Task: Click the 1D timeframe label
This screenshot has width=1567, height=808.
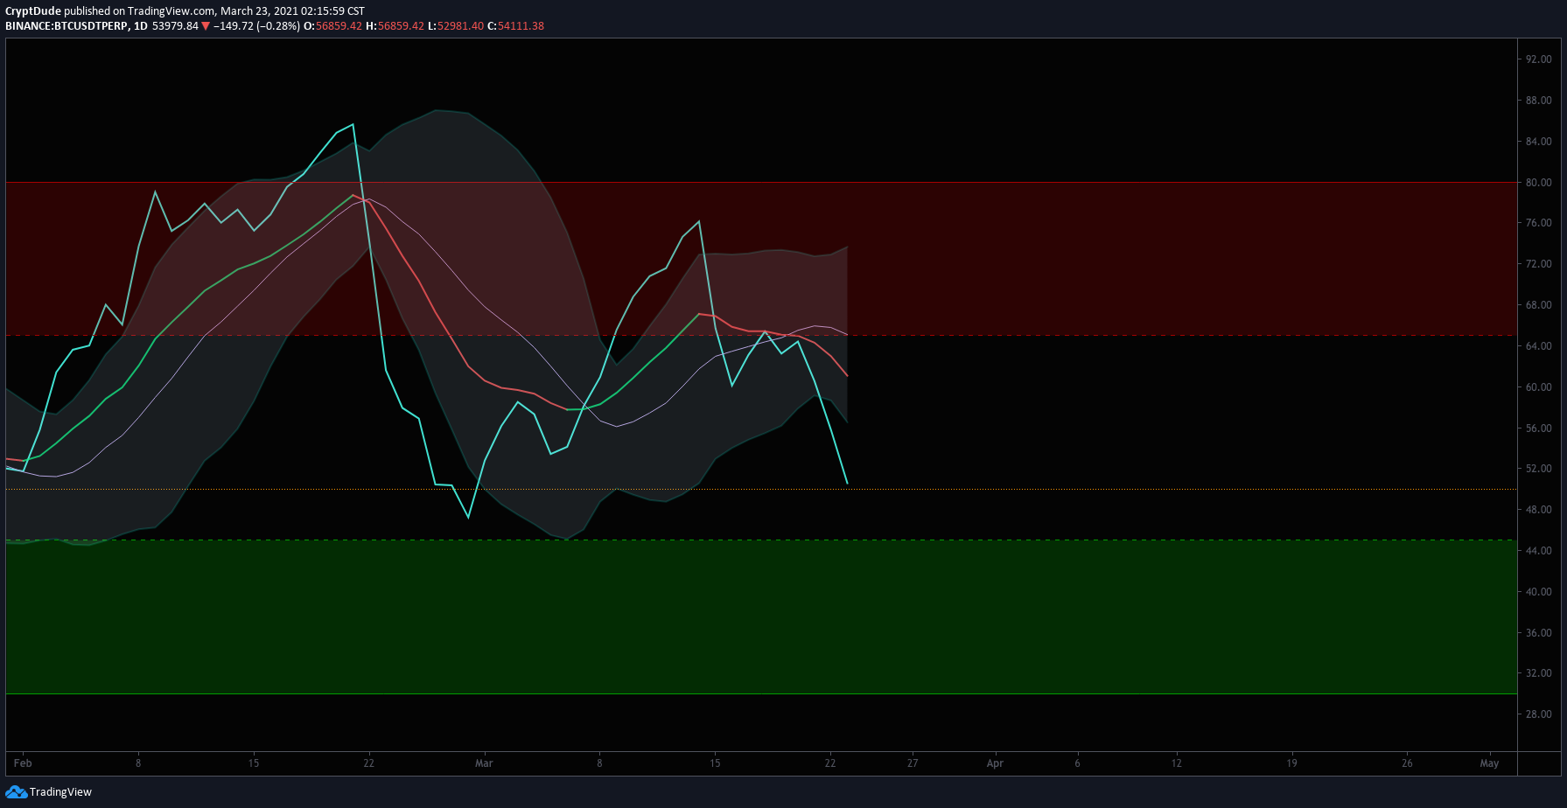Action: (141, 26)
